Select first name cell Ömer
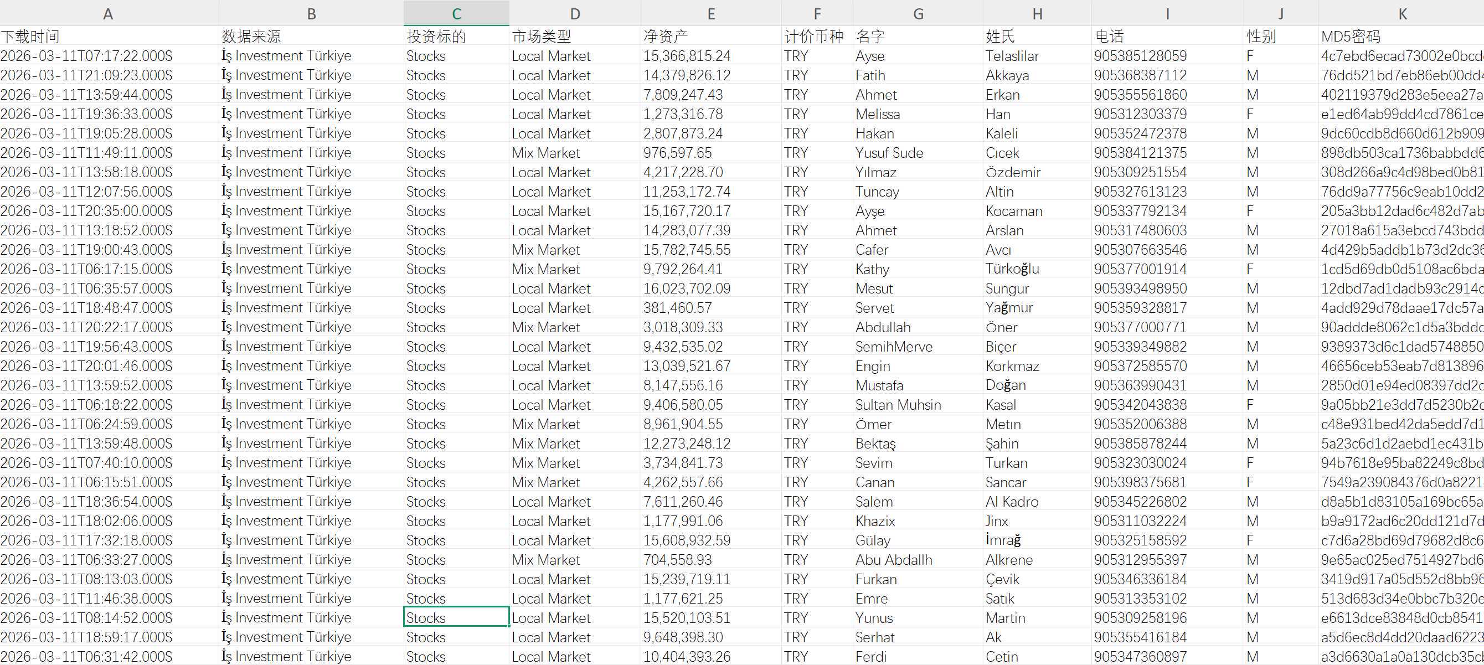Viewport: 1484px width, 665px height. click(x=918, y=424)
